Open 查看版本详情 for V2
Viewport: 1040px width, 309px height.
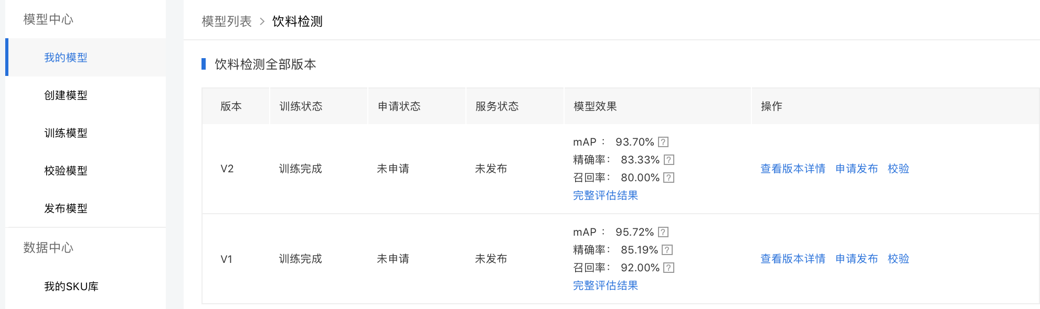pos(793,169)
